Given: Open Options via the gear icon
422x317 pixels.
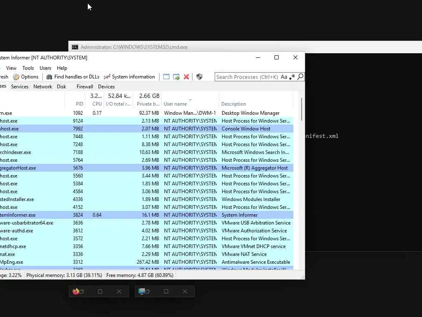Looking at the screenshot, I should (x=16, y=77).
